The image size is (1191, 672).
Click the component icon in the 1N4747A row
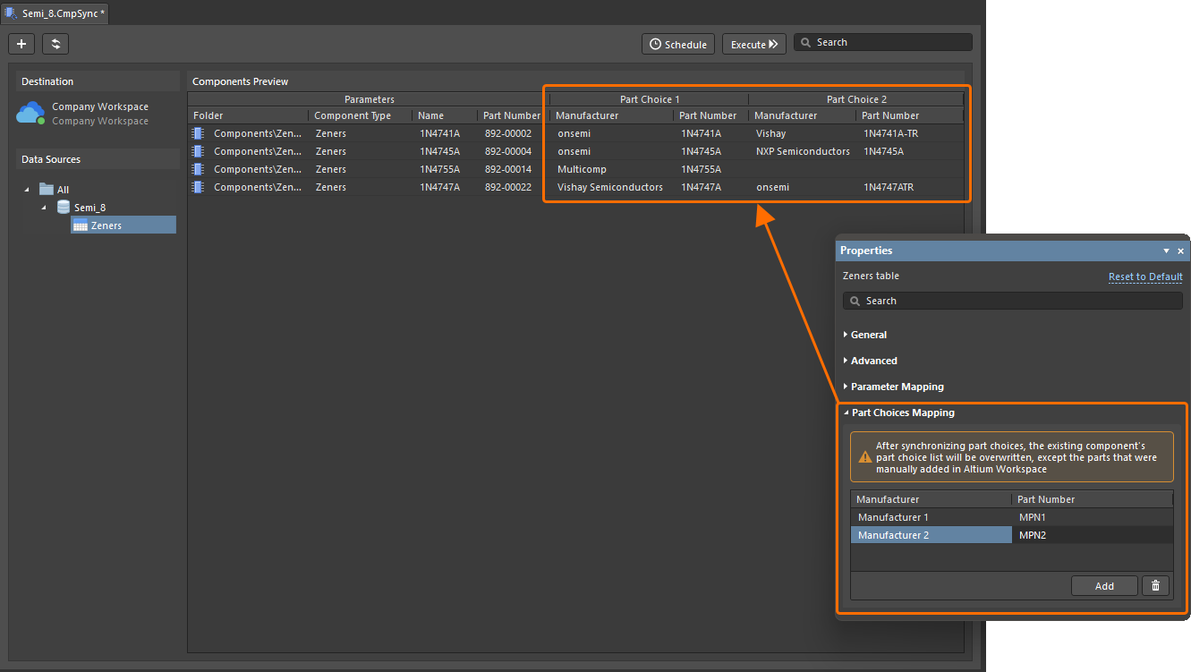(x=199, y=187)
